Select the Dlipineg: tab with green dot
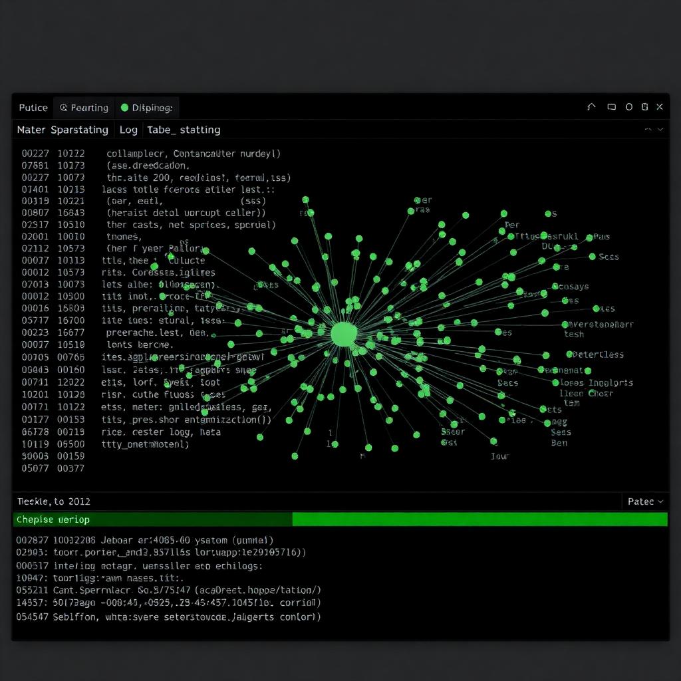The image size is (681, 681). (147, 108)
